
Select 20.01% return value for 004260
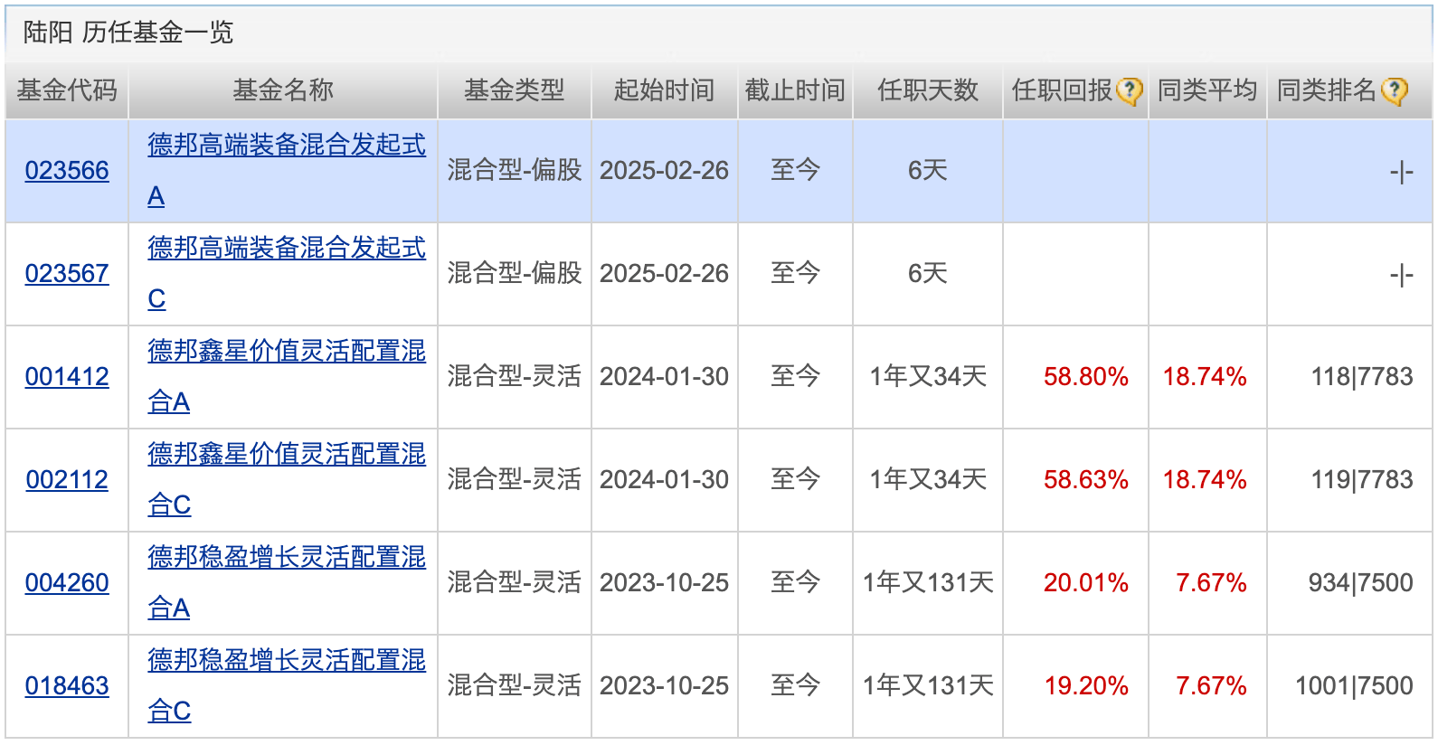coord(1085,582)
